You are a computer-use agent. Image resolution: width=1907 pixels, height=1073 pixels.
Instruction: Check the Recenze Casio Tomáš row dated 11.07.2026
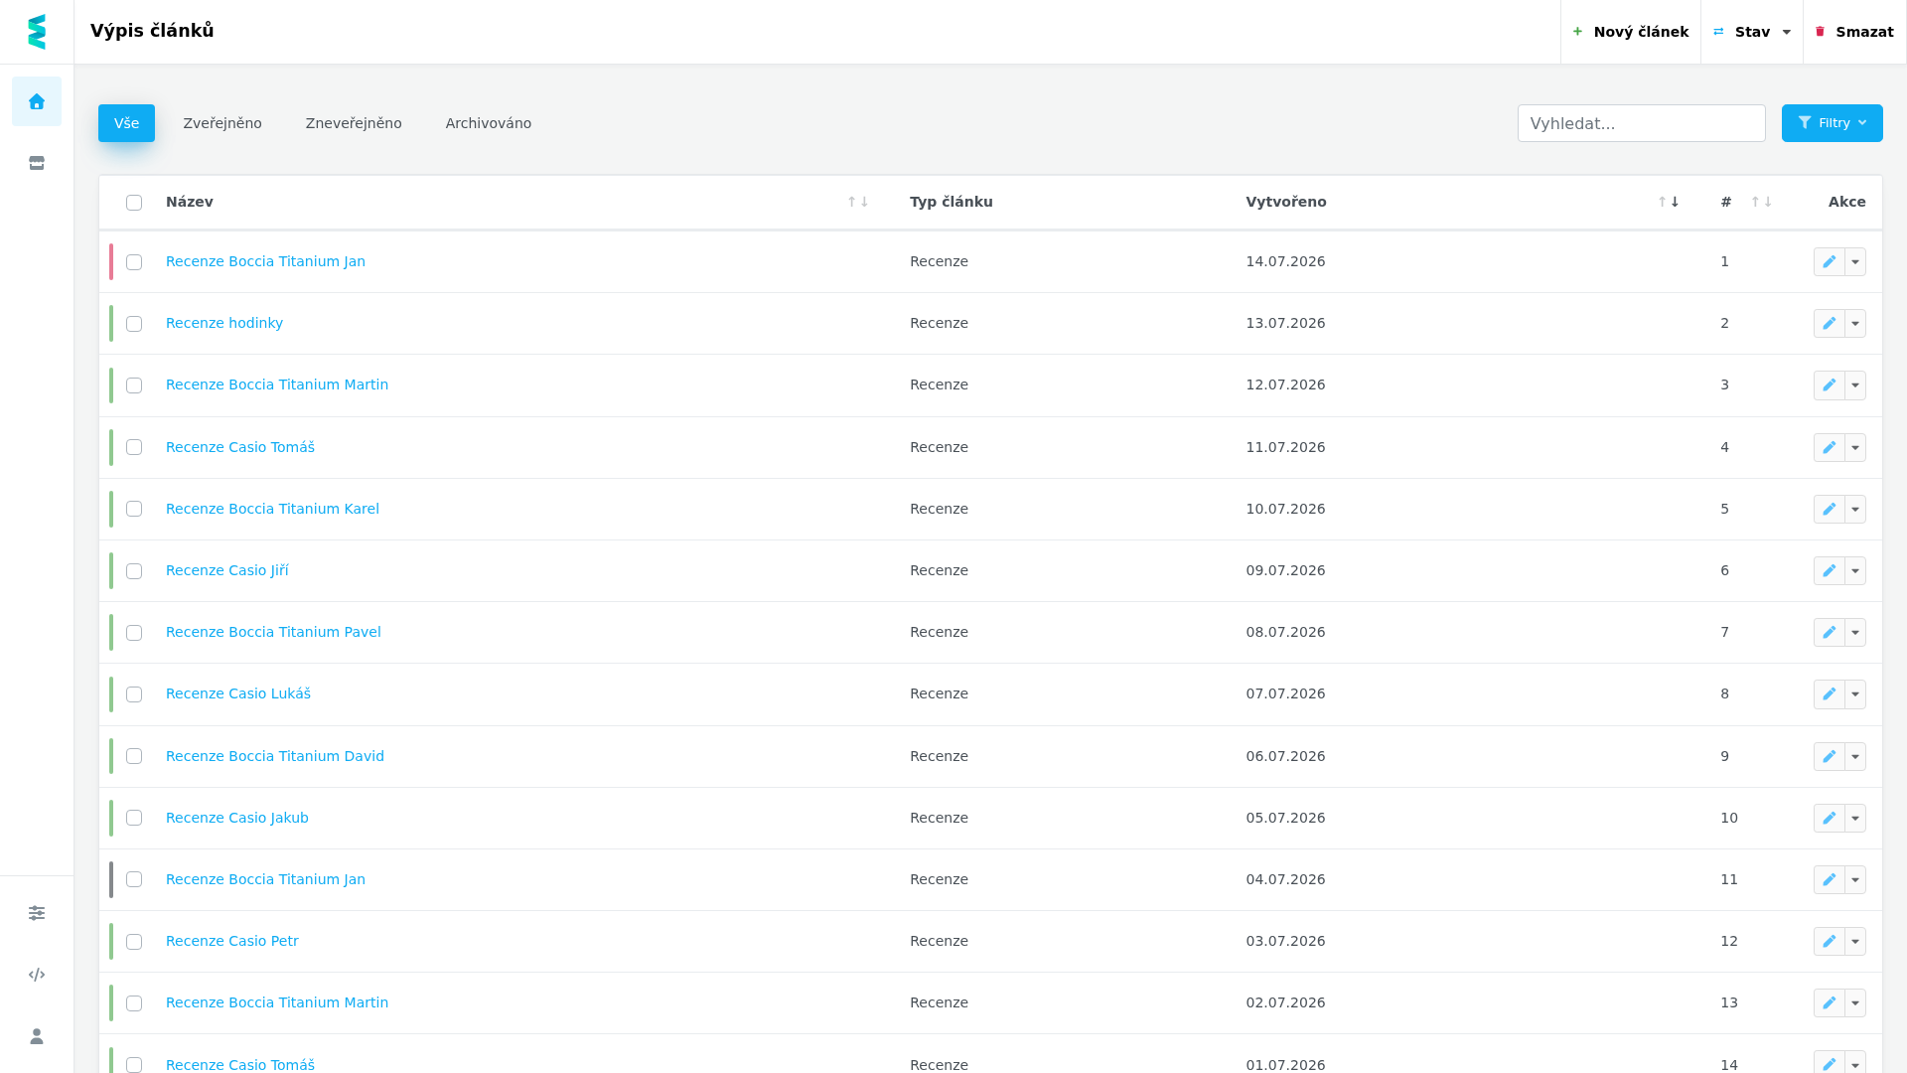134,447
